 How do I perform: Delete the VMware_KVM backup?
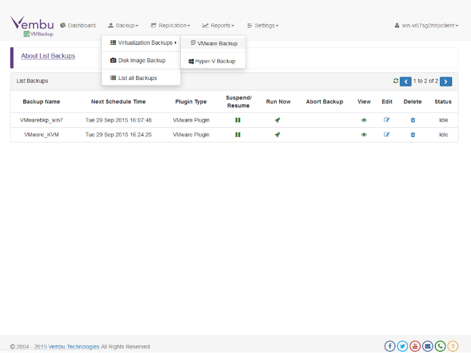tap(413, 135)
